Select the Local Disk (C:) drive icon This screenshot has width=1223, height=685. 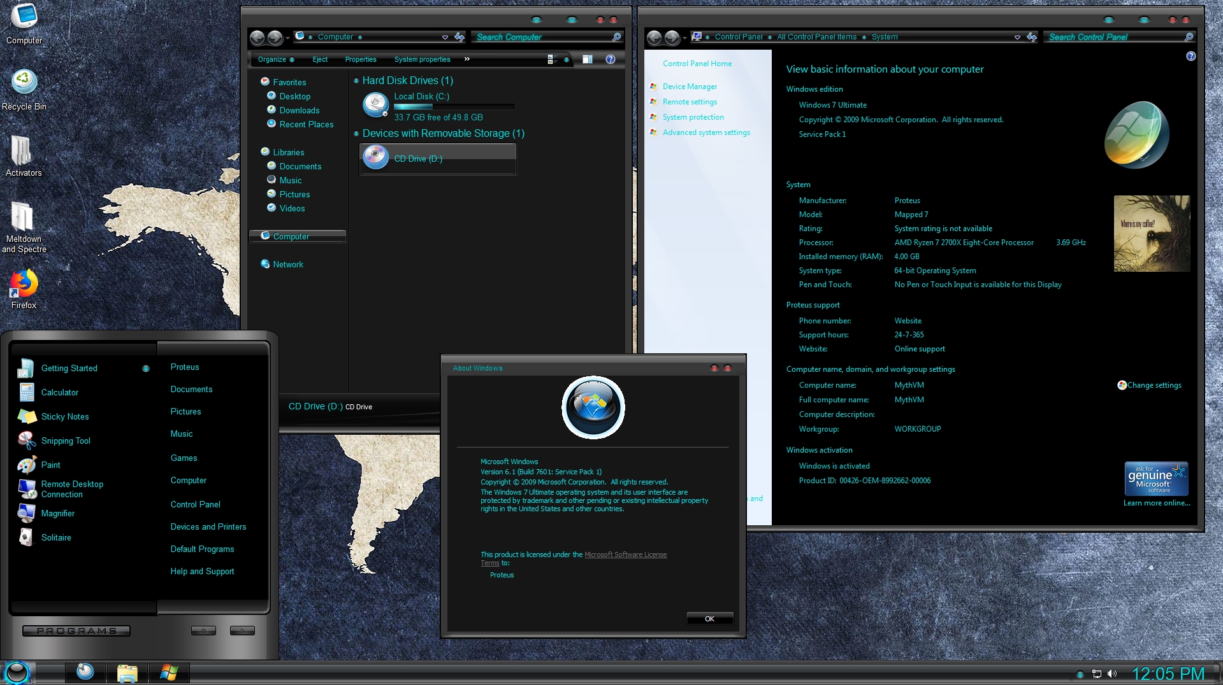[x=375, y=105]
